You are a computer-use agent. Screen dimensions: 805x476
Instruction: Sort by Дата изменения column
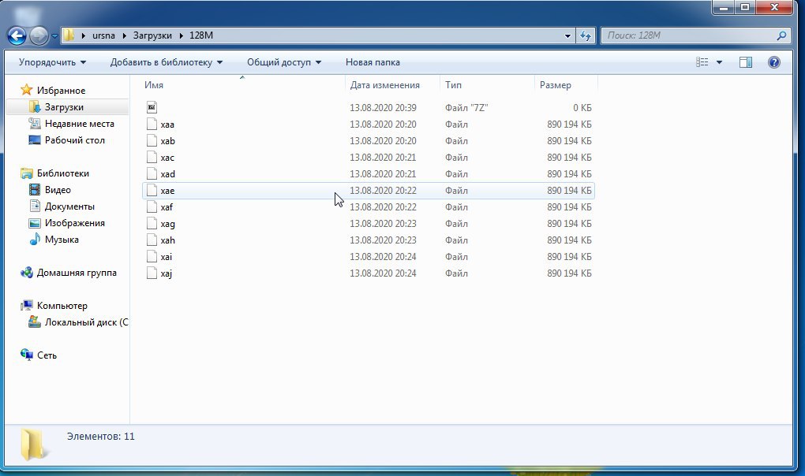coord(392,85)
